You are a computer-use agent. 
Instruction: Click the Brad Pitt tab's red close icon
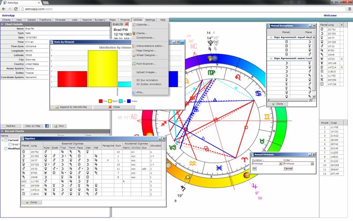tap(127, 25)
